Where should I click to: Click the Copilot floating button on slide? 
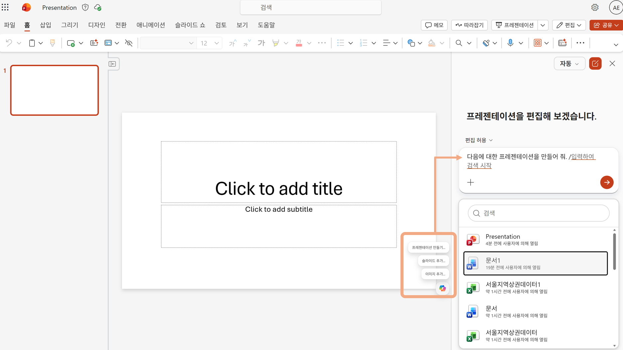(x=442, y=288)
